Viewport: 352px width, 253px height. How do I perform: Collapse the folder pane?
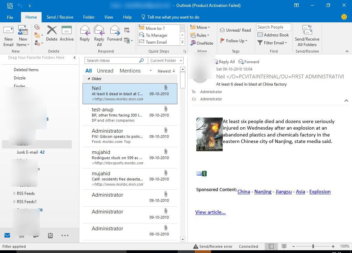(75, 58)
